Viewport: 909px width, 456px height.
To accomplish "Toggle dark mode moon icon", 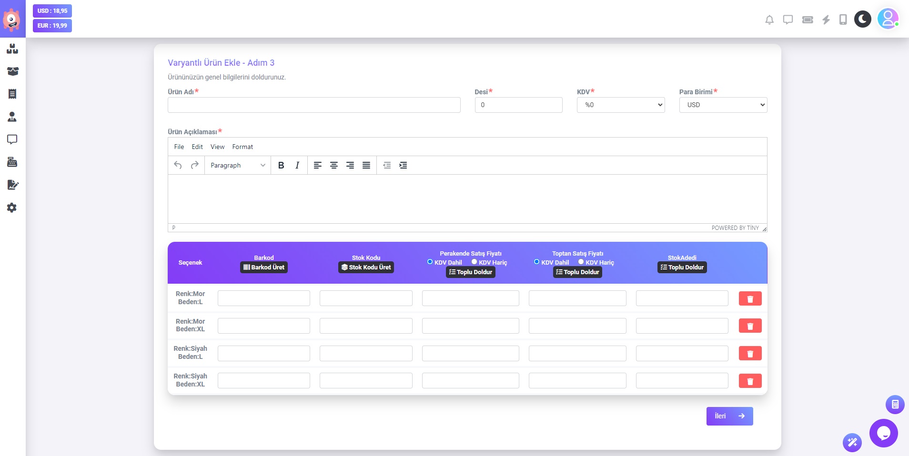I will 862,19.
